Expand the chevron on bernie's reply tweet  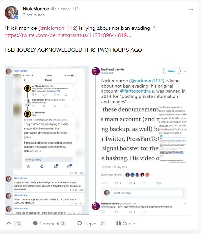pyautogui.click(x=185, y=204)
